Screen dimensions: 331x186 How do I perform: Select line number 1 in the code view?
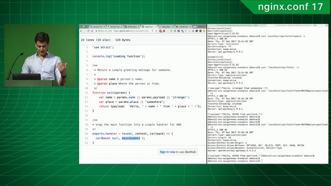pyautogui.click(x=87, y=47)
